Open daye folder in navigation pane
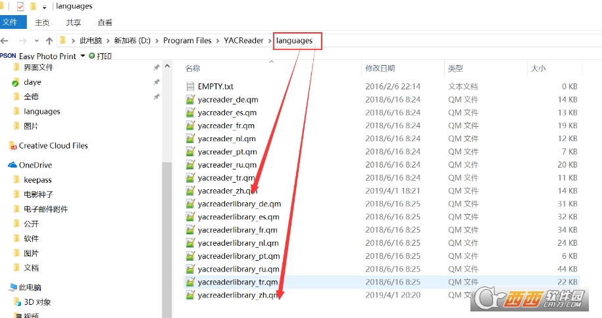Viewport: 602px width, 318px height. pyautogui.click(x=32, y=82)
